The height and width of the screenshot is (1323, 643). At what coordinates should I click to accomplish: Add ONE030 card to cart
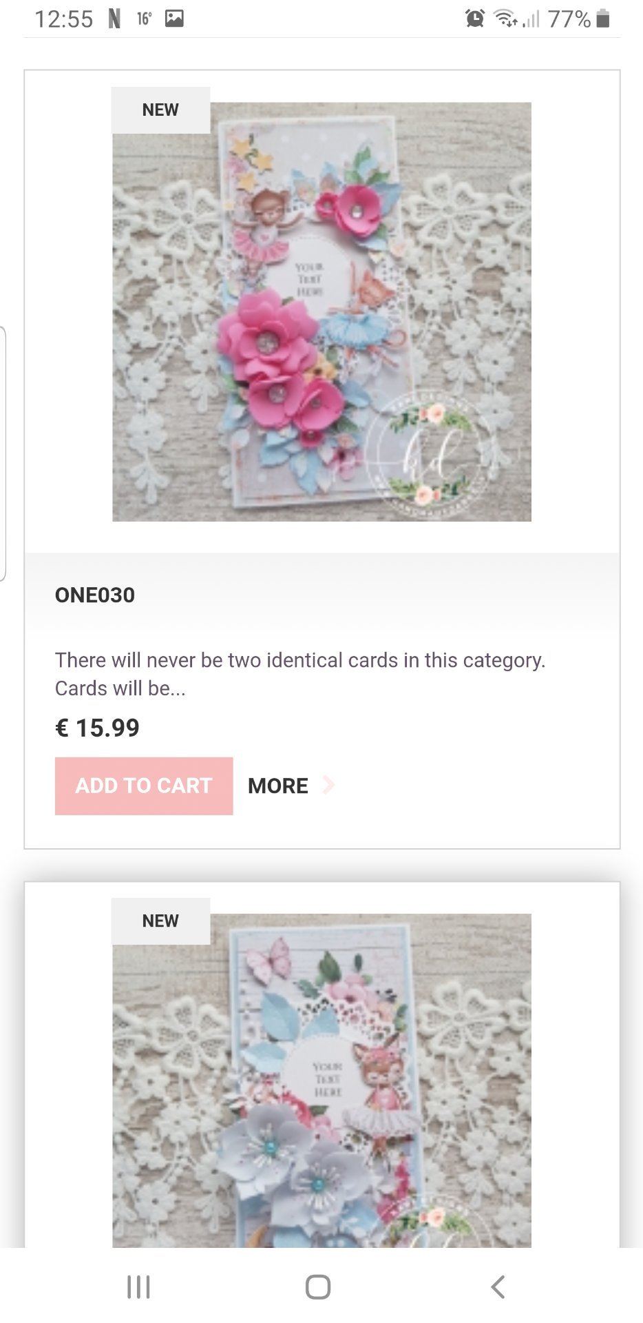[x=144, y=786]
